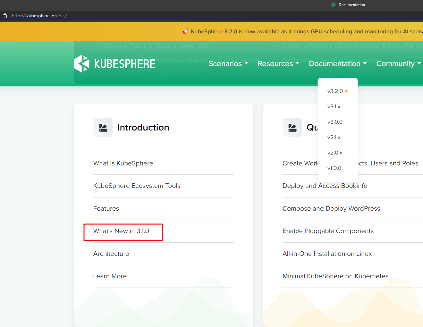This screenshot has width=423, height=327.
Task: Click the Learn More... link
Action: click(112, 276)
